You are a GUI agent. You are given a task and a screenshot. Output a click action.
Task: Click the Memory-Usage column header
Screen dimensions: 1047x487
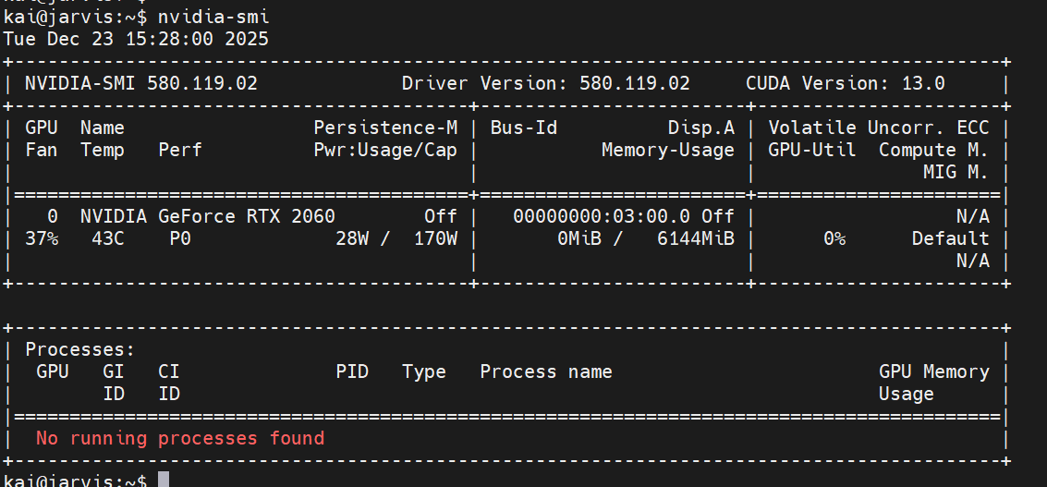point(667,150)
